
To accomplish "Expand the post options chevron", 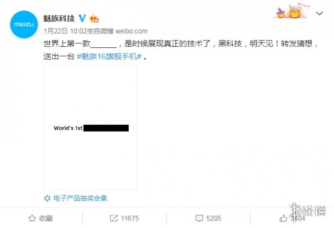I will tap(319, 14).
